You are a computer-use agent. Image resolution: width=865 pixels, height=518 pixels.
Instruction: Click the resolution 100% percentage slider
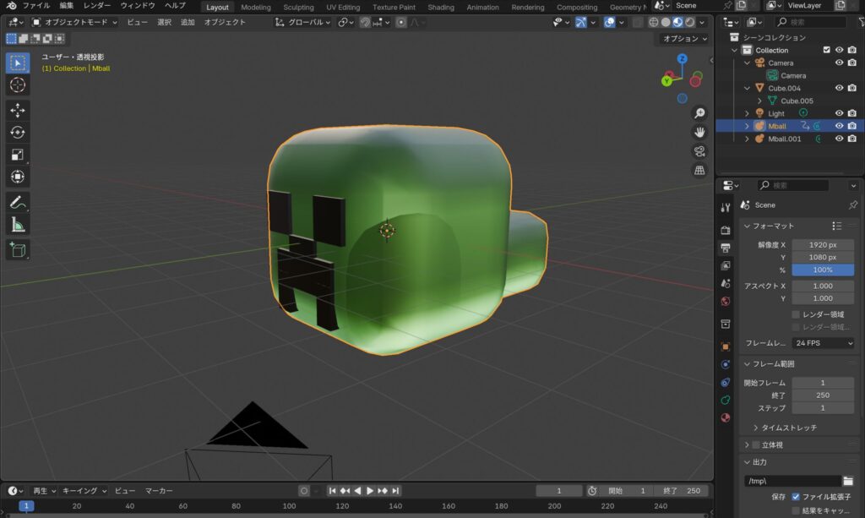click(823, 270)
